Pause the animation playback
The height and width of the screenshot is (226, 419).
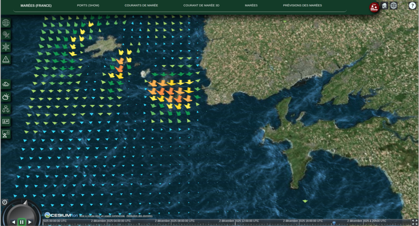click(x=22, y=222)
